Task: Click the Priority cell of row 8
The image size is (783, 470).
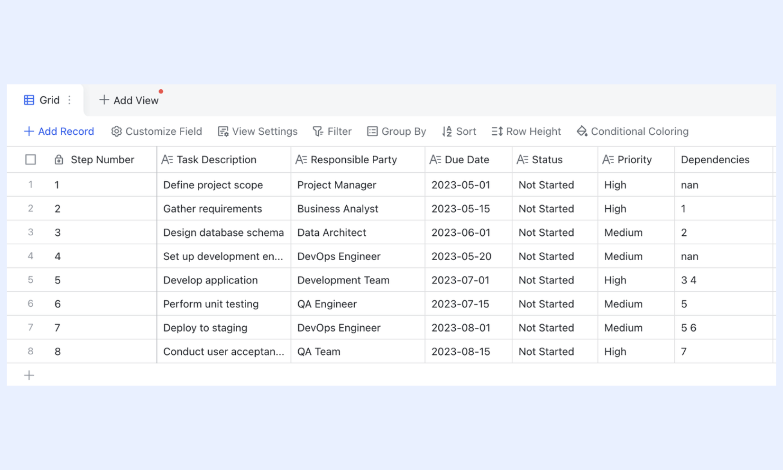Action: pos(636,352)
